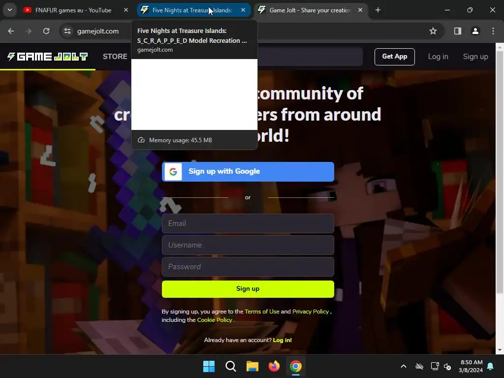Open the network display tray icon

coord(435,366)
